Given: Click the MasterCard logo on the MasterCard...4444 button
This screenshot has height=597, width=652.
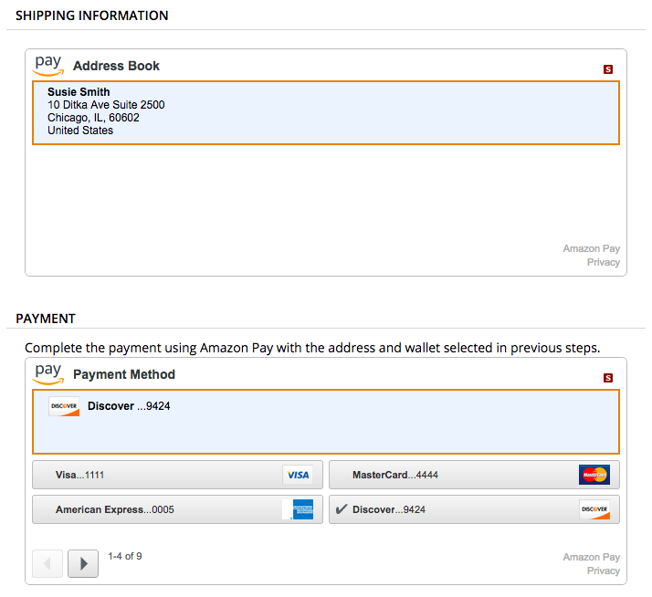Looking at the screenshot, I should pos(594,475).
